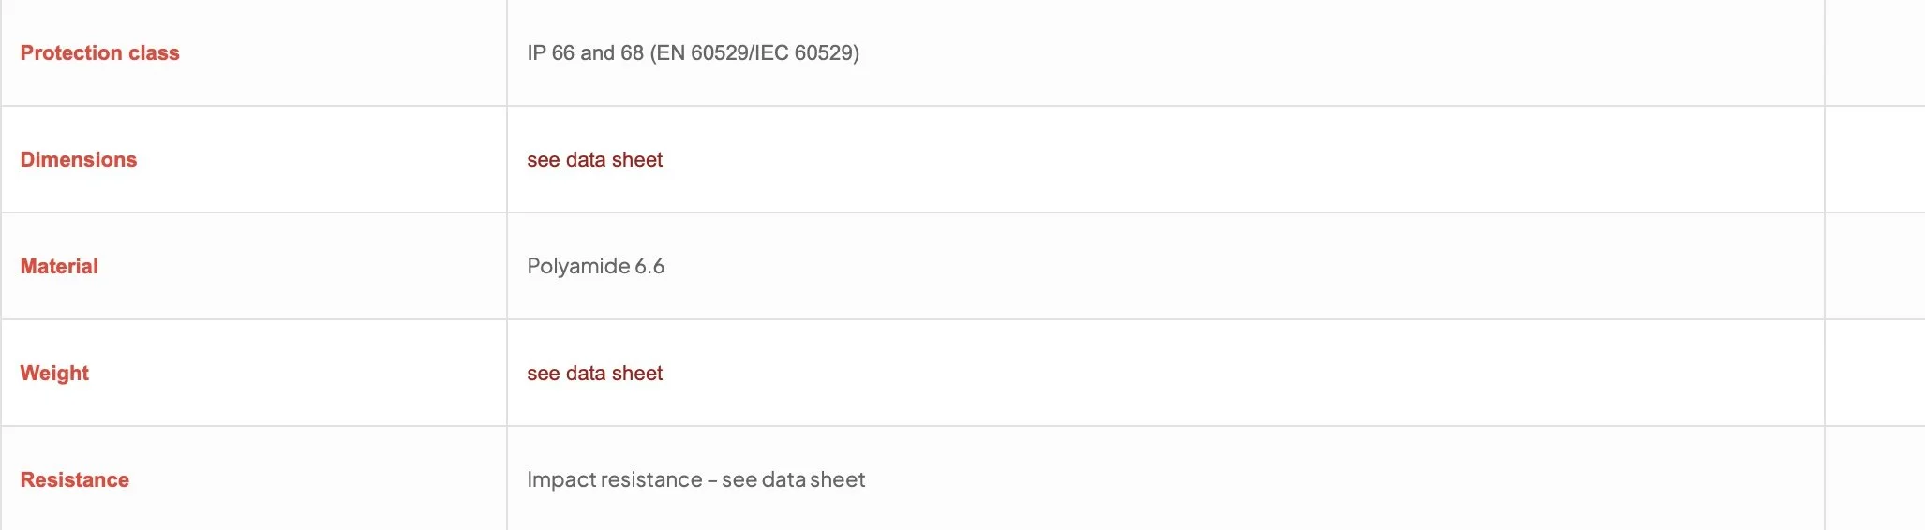Open the Weight "see data sheet" link
The image size is (1925, 530).
[594, 374]
